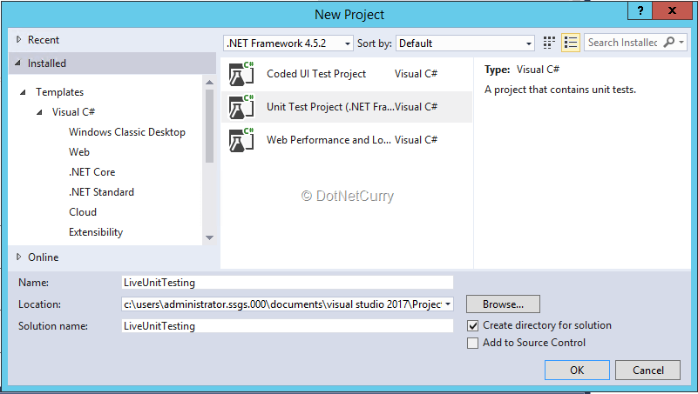Screen dimensions: 698x394
Task: Select Unit Test Project (.NET Framework) template
Action: (347, 107)
